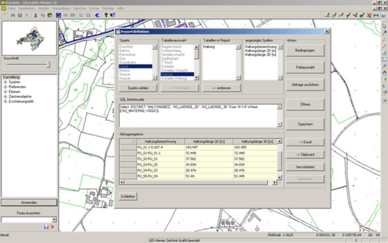
Task: Click the key-shaped help icon
Action: (x=106, y=16)
